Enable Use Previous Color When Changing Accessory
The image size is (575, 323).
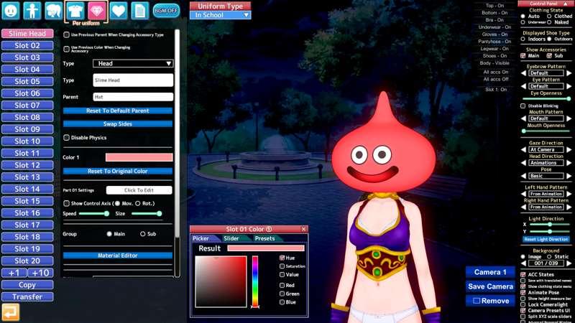(66, 49)
